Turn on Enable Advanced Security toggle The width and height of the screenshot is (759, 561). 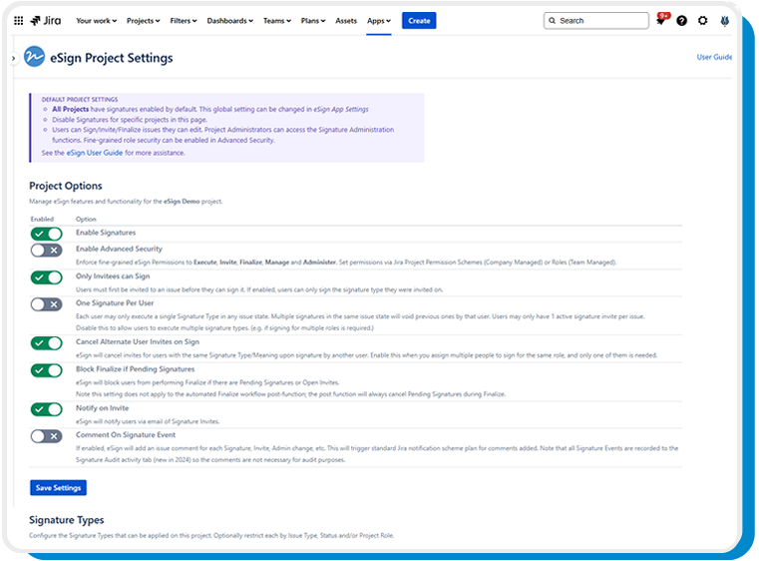47,251
